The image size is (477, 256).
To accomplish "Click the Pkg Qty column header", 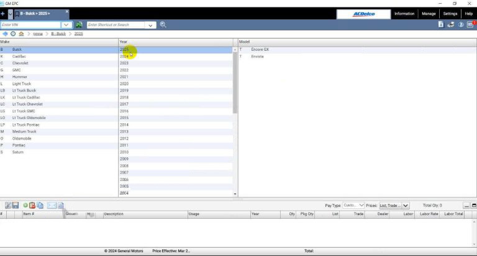I will 306,214.
